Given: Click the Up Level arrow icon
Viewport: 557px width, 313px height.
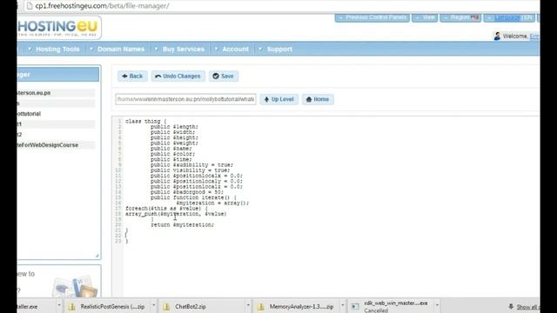Looking at the screenshot, I should pos(267,99).
